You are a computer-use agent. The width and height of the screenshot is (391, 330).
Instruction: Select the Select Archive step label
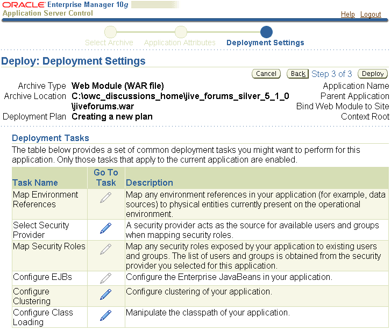click(x=109, y=43)
